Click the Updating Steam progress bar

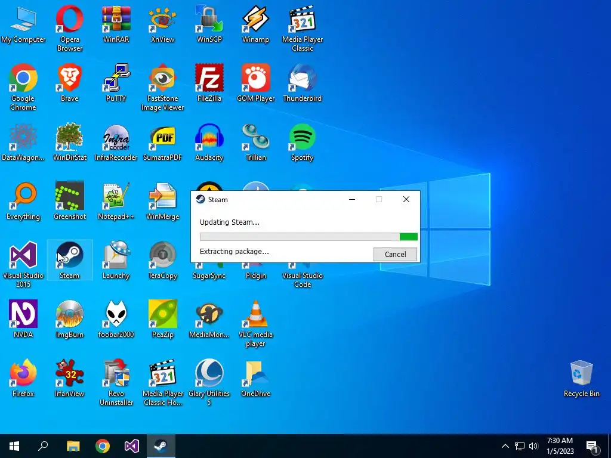[308, 237]
